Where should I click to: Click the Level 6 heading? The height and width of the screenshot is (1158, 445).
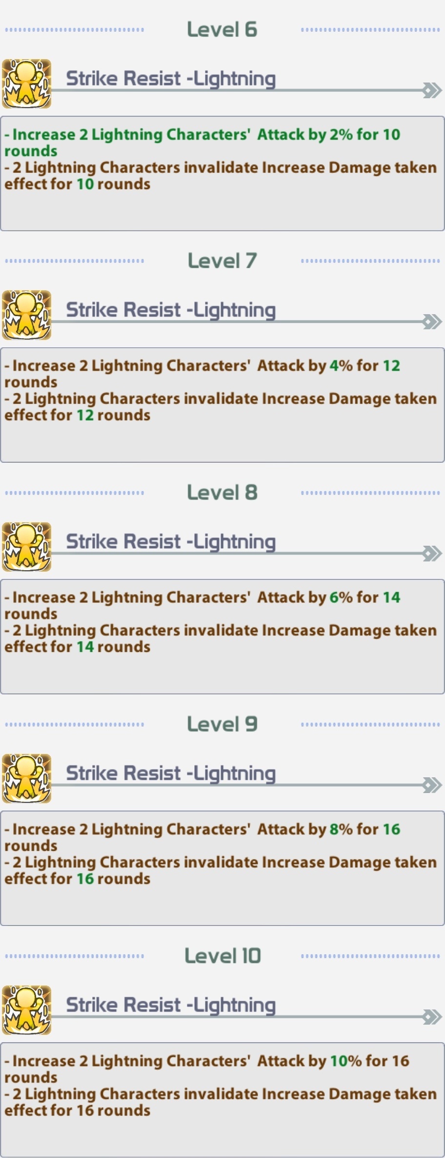pyautogui.click(x=222, y=29)
